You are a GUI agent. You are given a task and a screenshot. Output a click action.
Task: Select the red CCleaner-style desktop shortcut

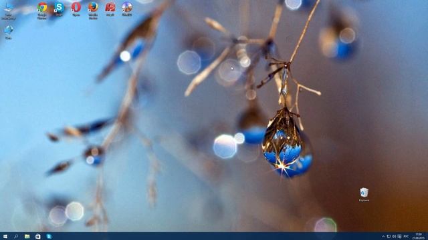(110, 9)
